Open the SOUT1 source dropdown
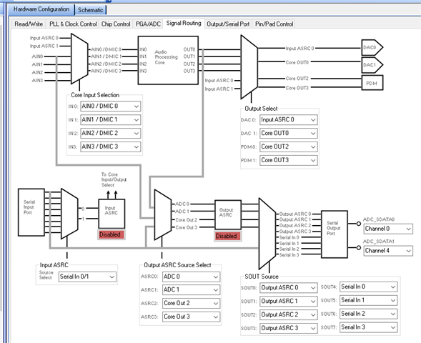The width and height of the screenshot is (421, 343). [288, 301]
